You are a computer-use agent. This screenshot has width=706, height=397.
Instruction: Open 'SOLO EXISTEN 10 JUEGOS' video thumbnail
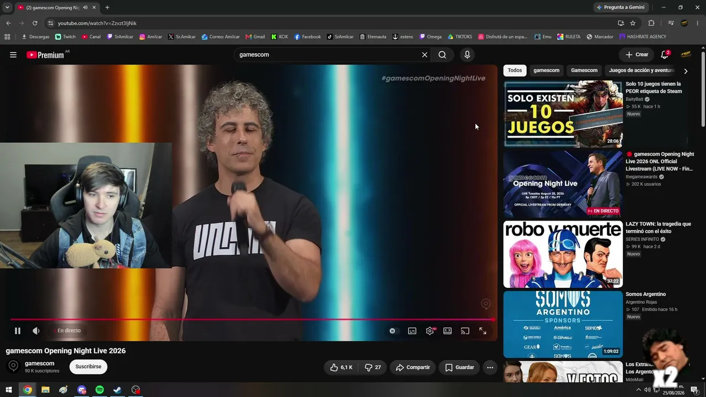click(563, 114)
